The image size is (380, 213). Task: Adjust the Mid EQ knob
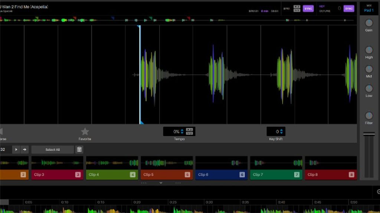(369, 69)
